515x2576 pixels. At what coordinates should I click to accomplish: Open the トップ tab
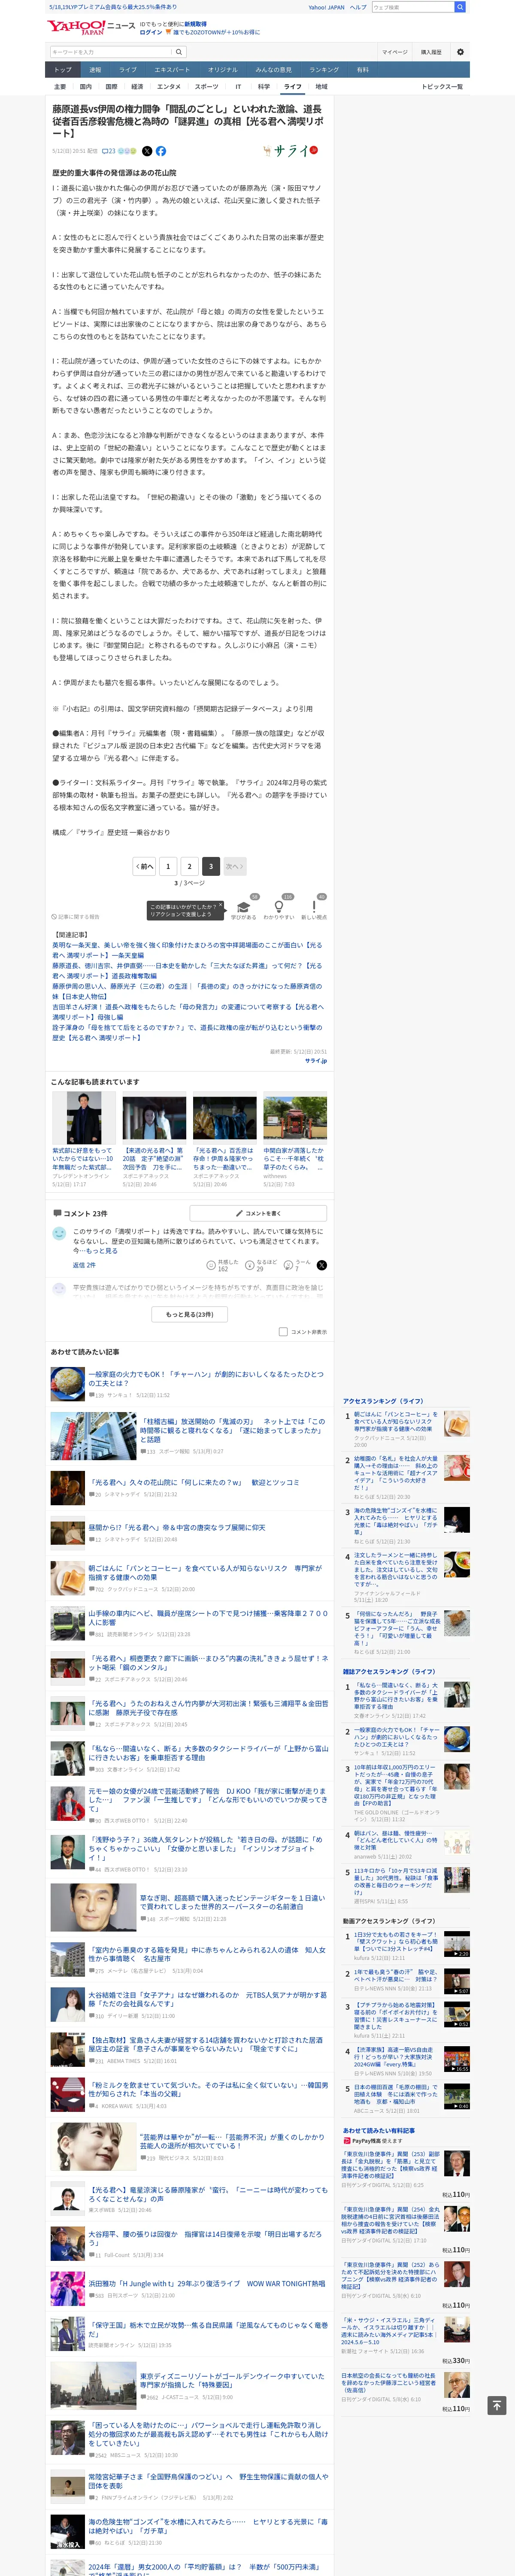[x=63, y=70]
